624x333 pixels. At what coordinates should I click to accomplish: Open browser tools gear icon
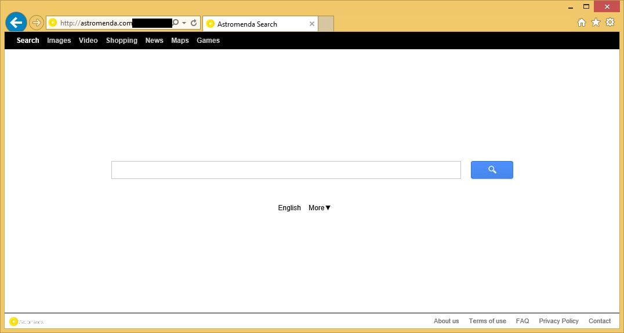coord(610,22)
